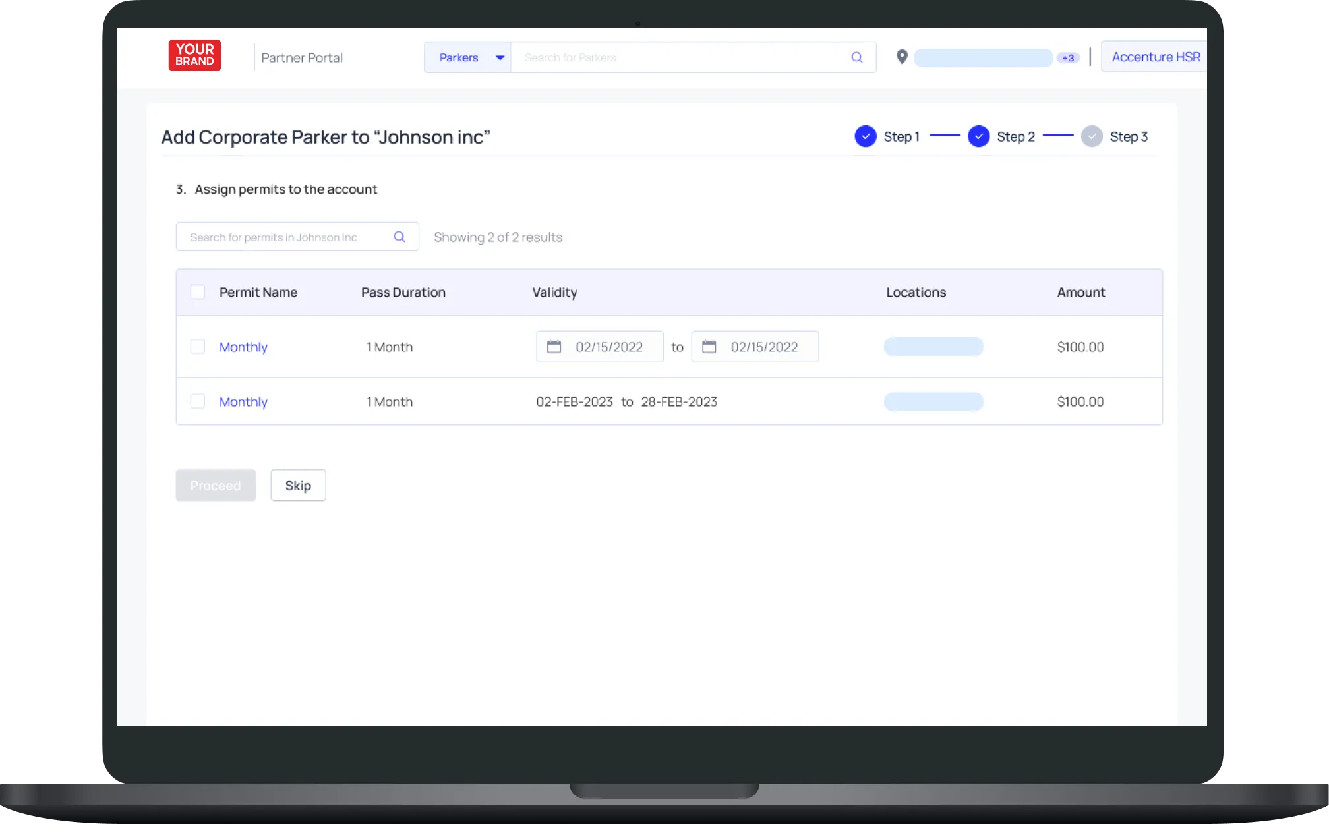Click the YOUR BRAND logo
The height and width of the screenshot is (837, 1329).
[194, 55]
